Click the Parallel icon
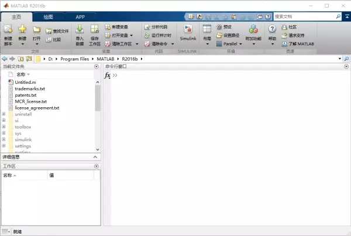 click(219, 44)
